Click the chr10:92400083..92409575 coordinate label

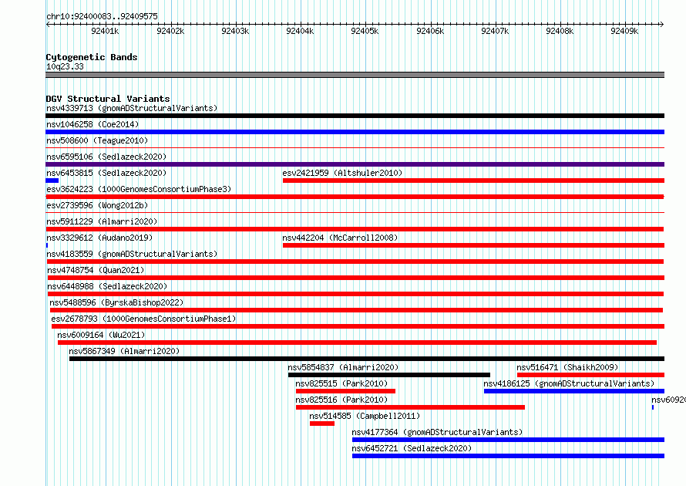[x=102, y=16]
